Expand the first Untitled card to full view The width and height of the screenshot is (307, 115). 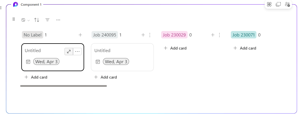[69, 52]
